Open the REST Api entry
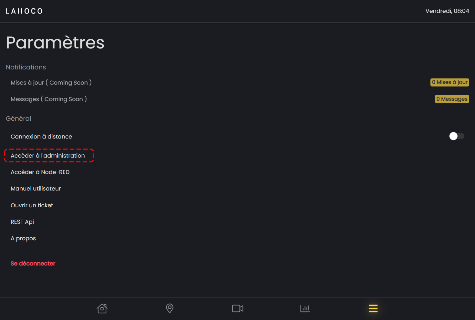Image resolution: width=475 pixels, height=320 pixels. pos(22,222)
